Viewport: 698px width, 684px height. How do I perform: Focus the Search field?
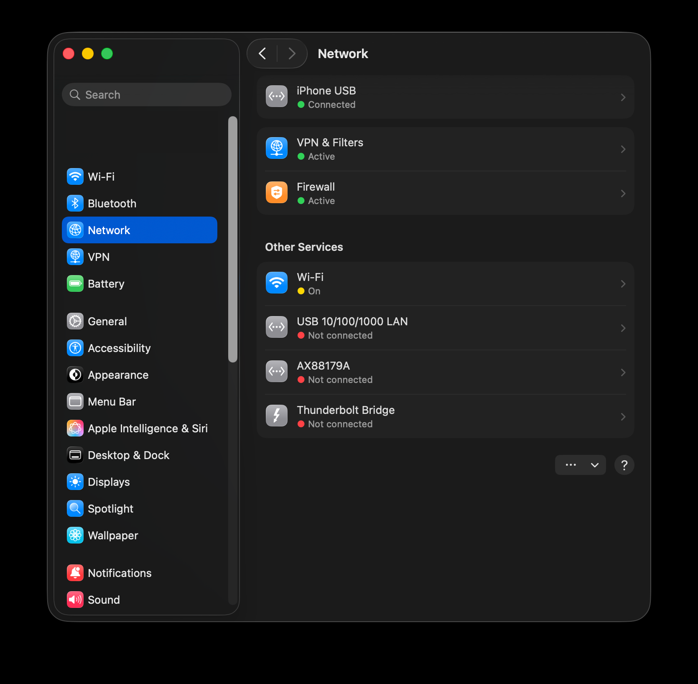(146, 95)
